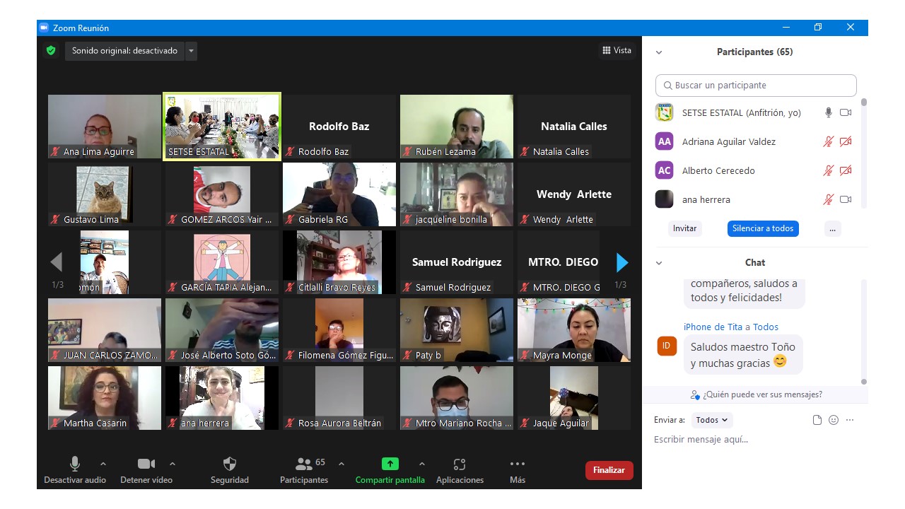905x509 pixels.
Task: Focus the Buscar un participante search field
Action: click(x=756, y=86)
